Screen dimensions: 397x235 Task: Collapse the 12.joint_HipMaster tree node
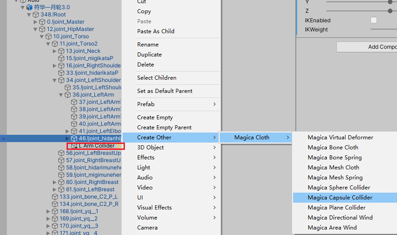pyautogui.click(x=36, y=29)
